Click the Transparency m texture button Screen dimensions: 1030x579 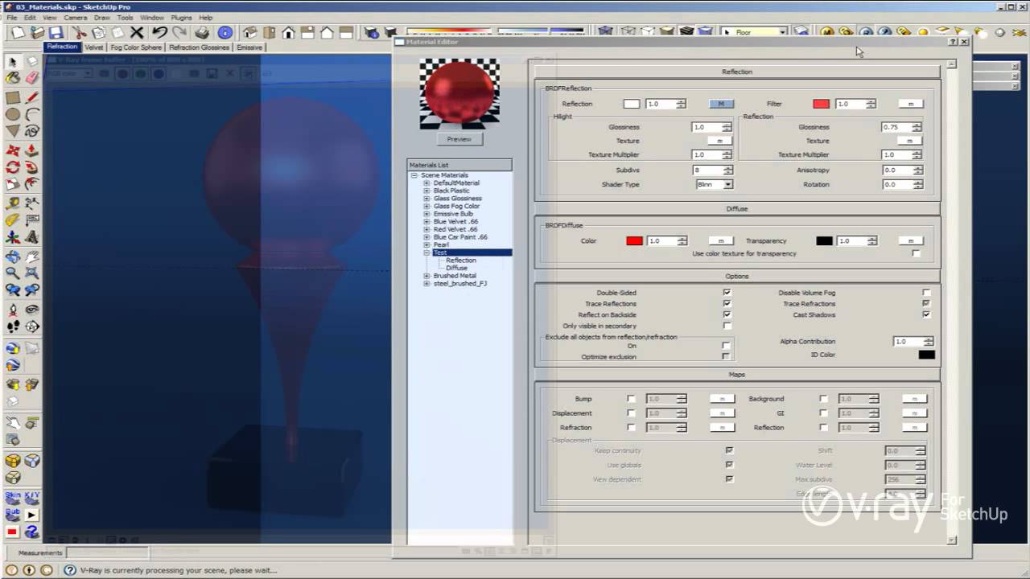point(911,240)
